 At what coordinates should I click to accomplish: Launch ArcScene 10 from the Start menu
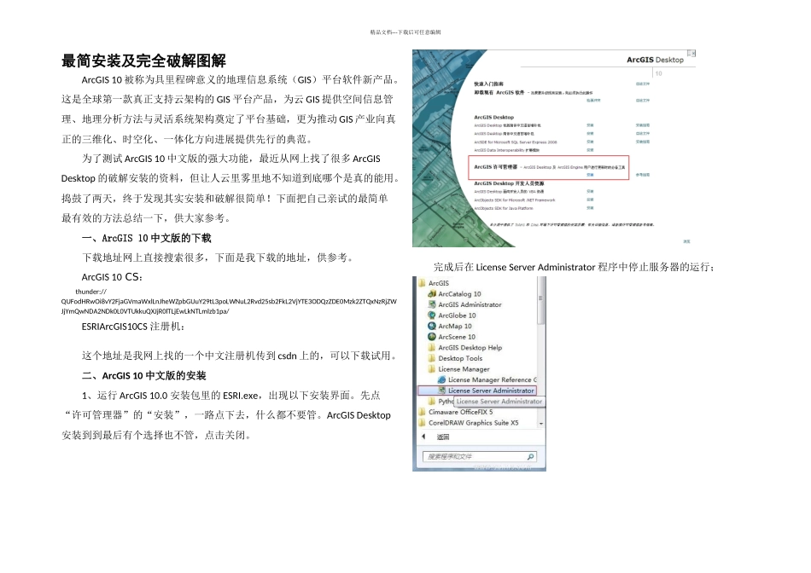point(452,337)
